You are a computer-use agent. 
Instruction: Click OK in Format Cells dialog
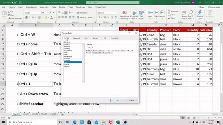(117, 100)
